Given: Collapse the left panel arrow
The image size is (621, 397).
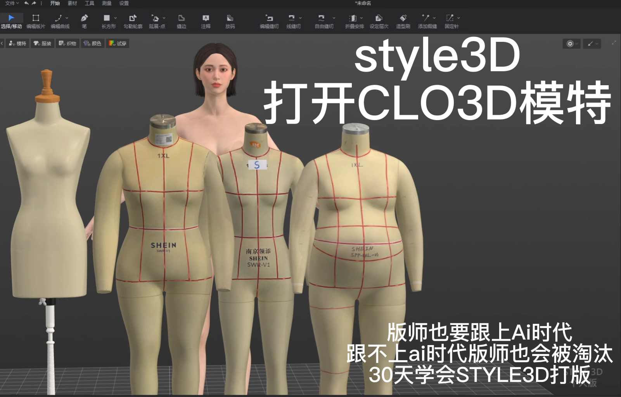Looking at the screenshot, I should coord(2,43).
